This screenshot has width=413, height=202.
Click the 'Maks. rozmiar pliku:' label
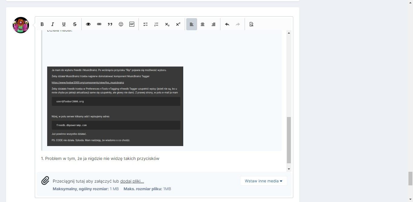(143, 189)
